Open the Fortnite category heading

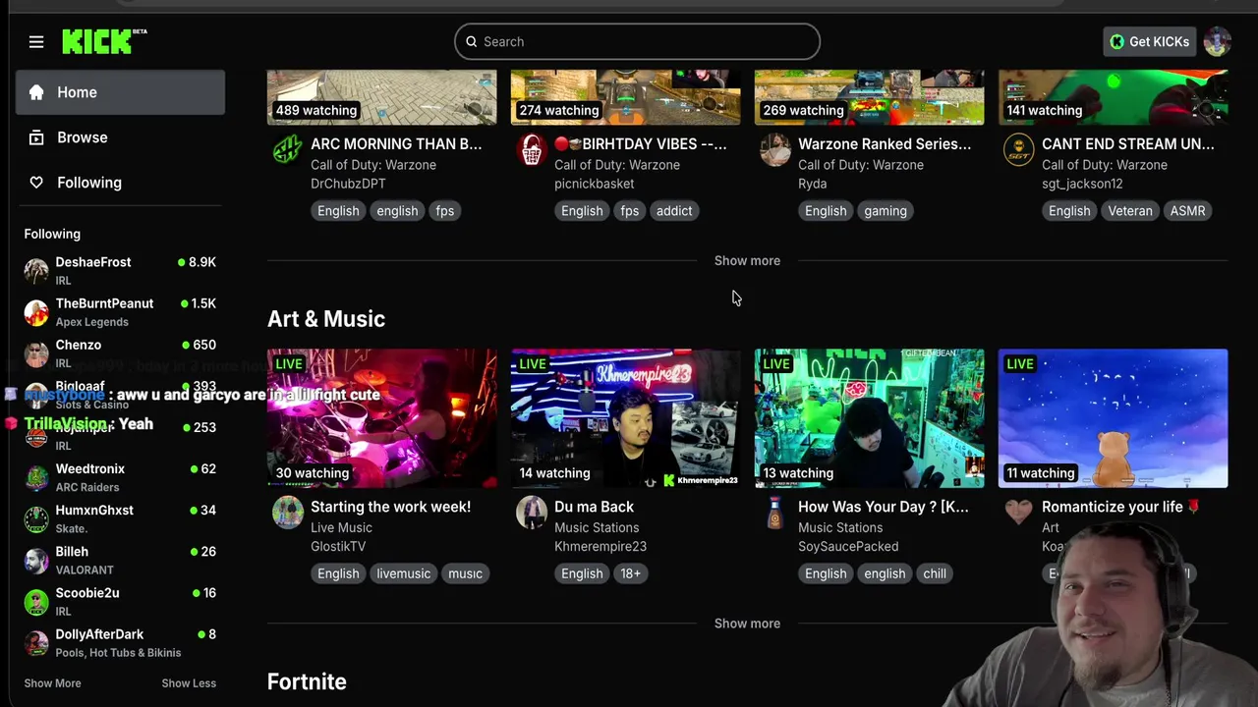coord(307,681)
